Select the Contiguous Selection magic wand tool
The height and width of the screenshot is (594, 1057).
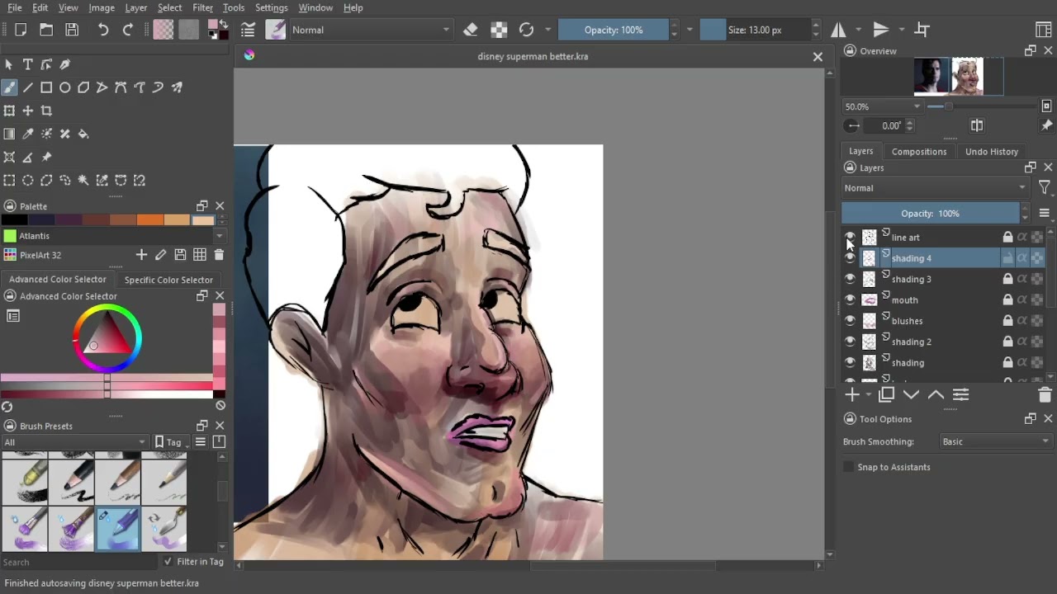pos(83,180)
